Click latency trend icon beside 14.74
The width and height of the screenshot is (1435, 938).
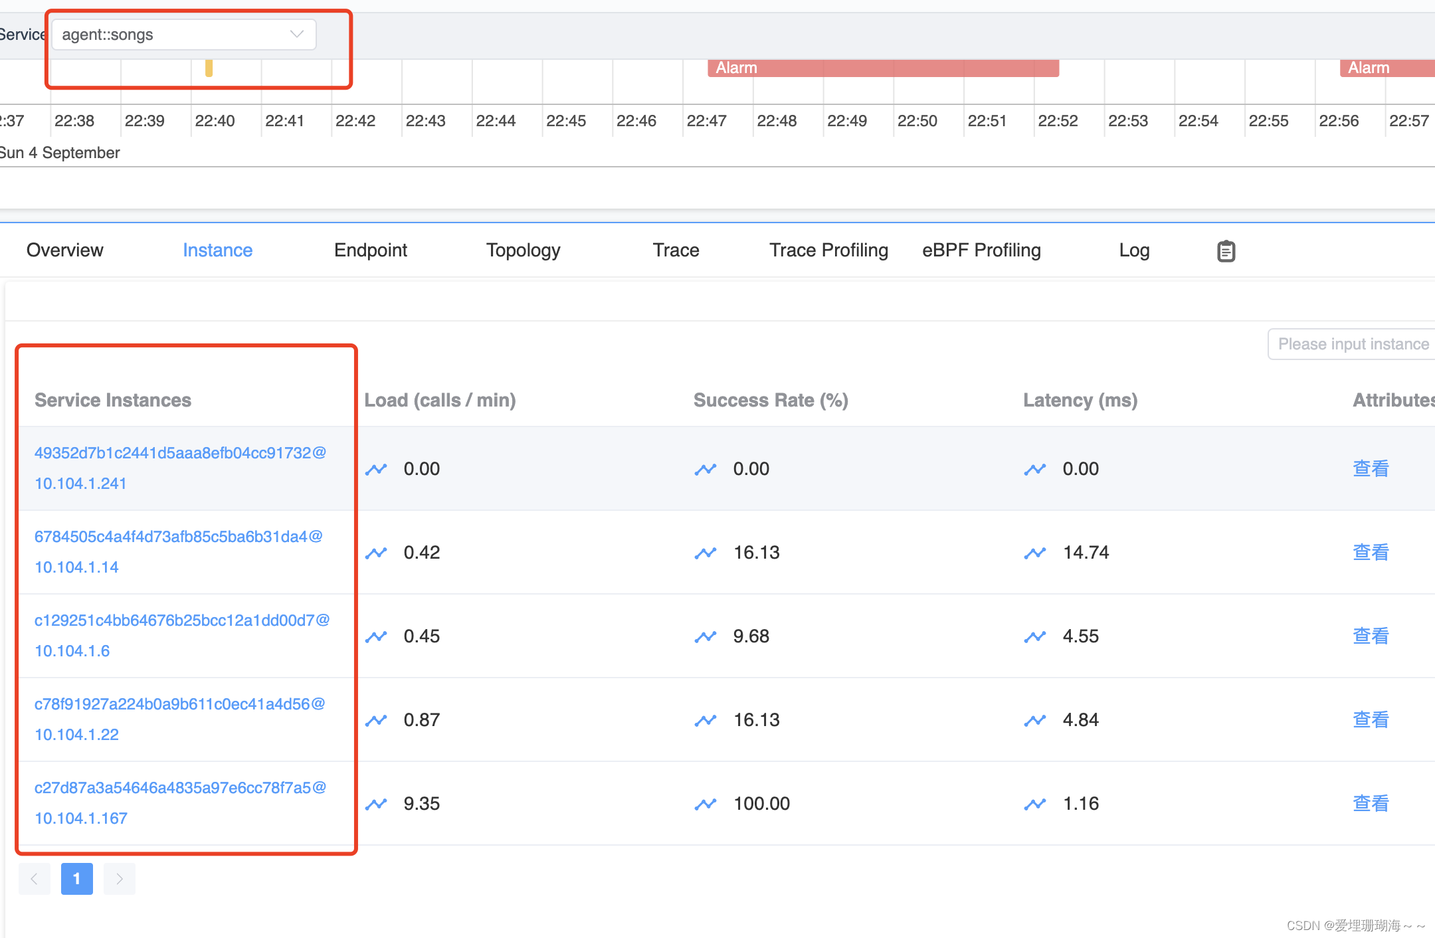[1035, 553]
